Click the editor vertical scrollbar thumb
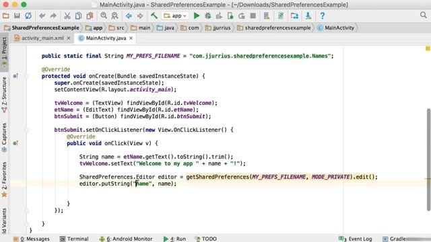 click(428, 160)
